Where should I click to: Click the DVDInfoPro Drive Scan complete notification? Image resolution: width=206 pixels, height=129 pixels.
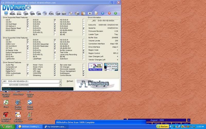click(x=100, y=122)
